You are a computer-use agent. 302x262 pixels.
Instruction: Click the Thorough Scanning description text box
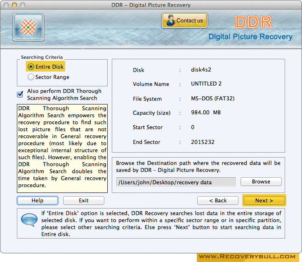(x=62, y=148)
